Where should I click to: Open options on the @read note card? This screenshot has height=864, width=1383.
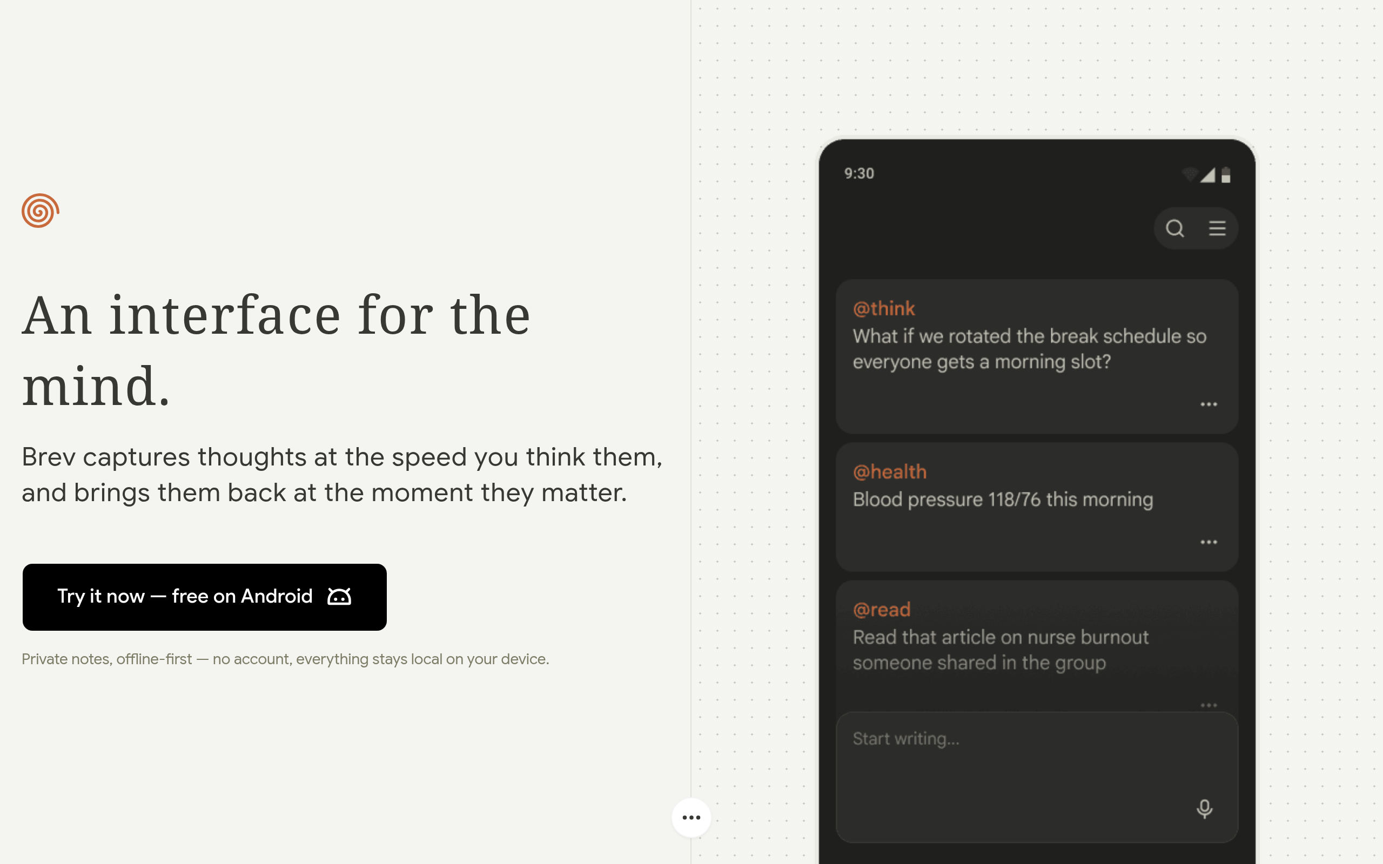click(x=1209, y=705)
